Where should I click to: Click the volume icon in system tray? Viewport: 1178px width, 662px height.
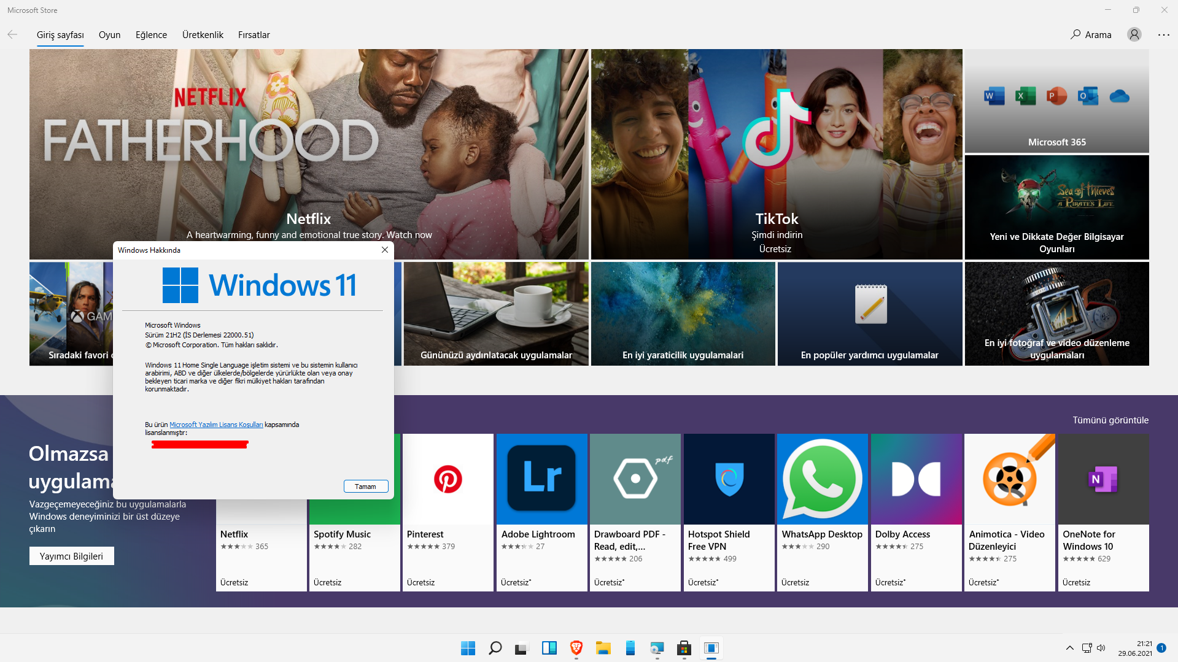coord(1101,648)
